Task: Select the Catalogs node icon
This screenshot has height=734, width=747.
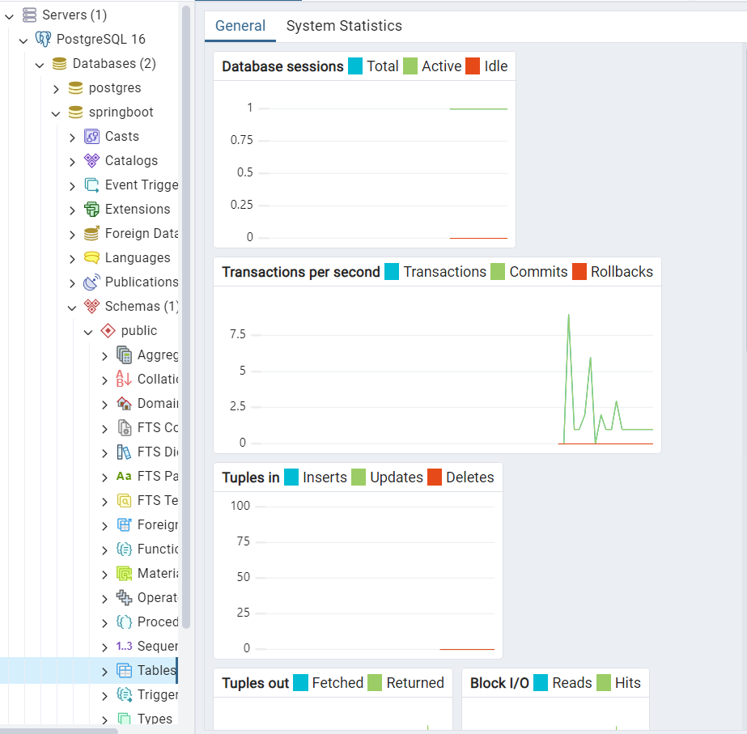Action: click(x=91, y=160)
